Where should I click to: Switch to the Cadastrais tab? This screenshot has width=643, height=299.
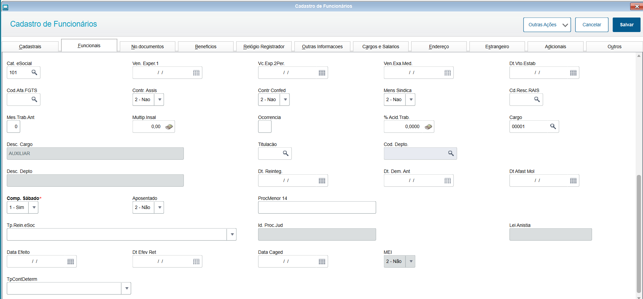pyautogui.click(x=30, y=47)
